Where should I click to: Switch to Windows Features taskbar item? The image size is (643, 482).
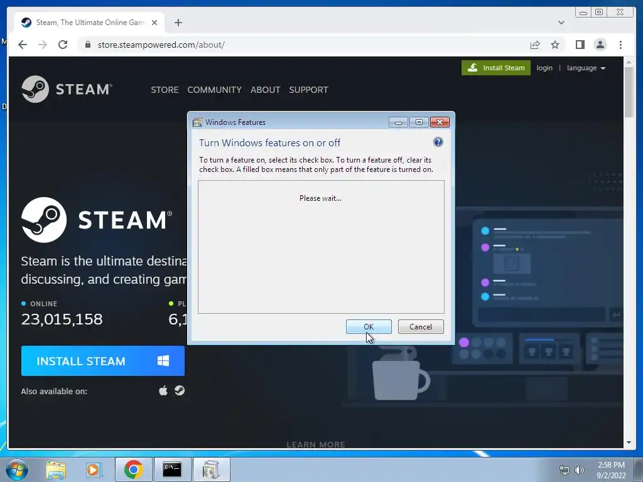tap(211, 469)
